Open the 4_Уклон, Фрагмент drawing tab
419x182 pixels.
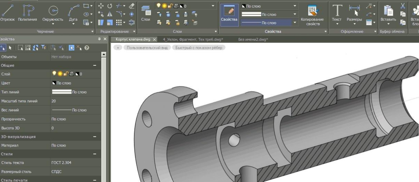[193, 39]
